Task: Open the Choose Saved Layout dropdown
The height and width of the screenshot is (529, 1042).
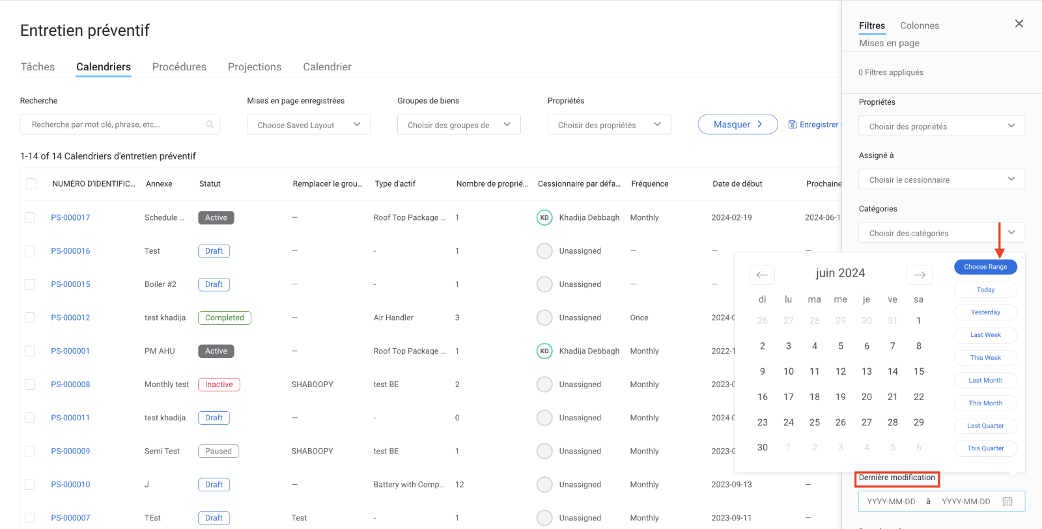Action: 308,125
